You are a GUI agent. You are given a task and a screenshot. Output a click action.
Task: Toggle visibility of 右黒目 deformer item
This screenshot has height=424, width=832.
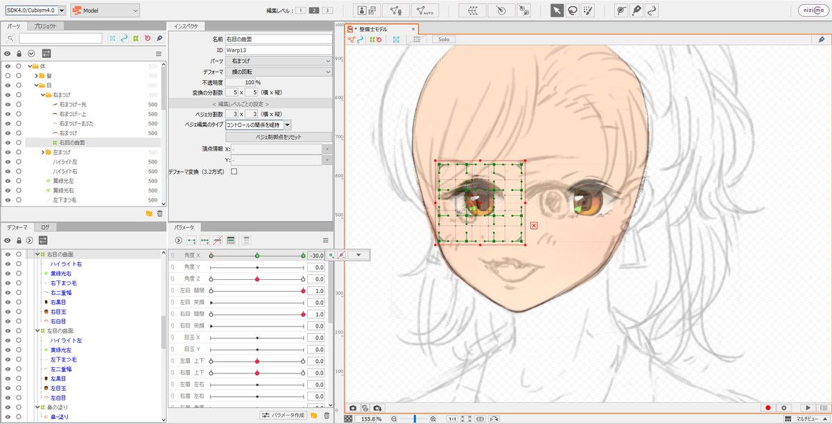pos(7,303)
